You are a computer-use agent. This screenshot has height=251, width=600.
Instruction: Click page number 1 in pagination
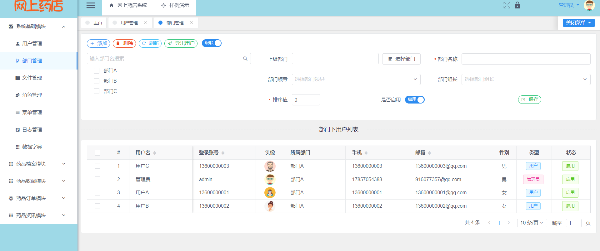click(x=499, y=223)
